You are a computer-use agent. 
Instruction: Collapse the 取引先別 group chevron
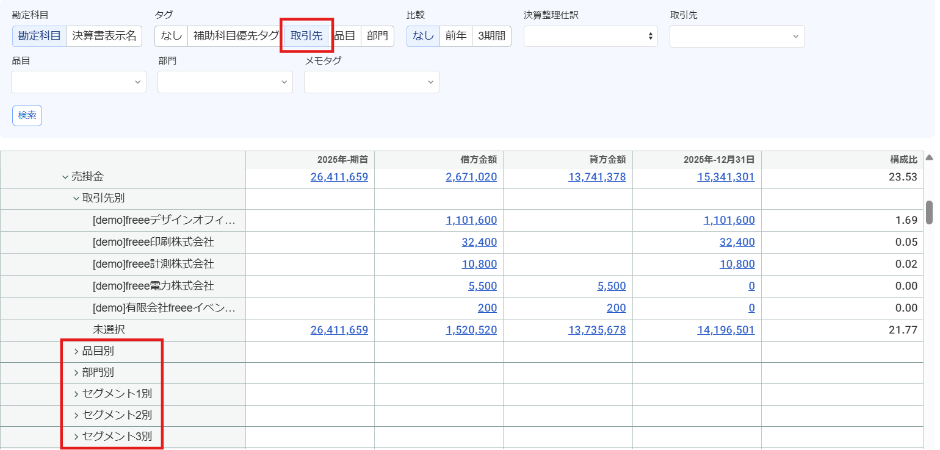click(x=76, y=198)
